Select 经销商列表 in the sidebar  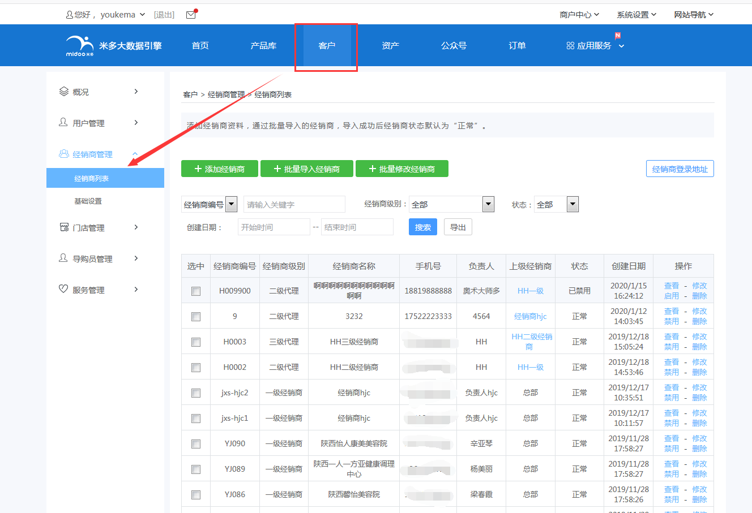click(105, 178)
